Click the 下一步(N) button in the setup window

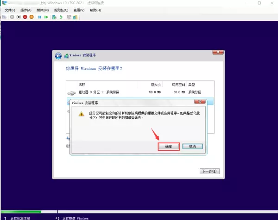pos(209,171)
